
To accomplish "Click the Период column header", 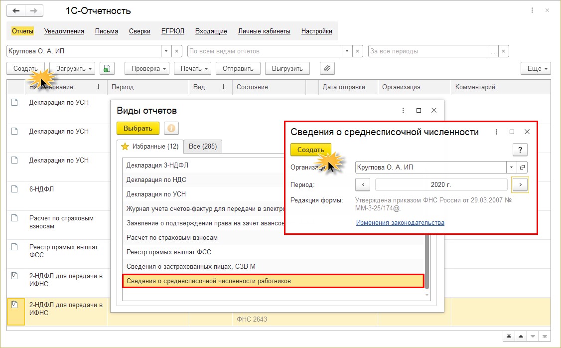I will (148, 87).
